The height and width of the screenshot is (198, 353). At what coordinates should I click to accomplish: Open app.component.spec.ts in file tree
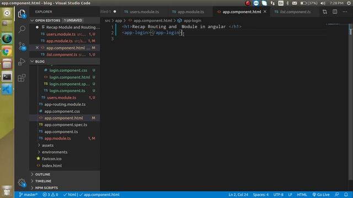click(x=65, y=125)
